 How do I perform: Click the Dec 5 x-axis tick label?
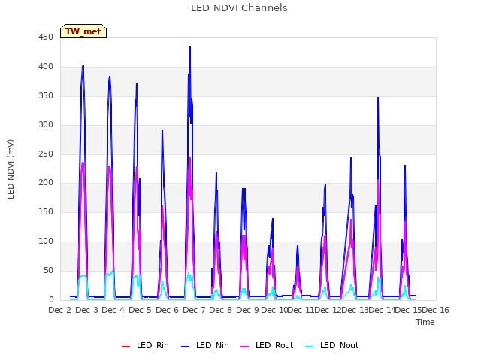[141, 310]
